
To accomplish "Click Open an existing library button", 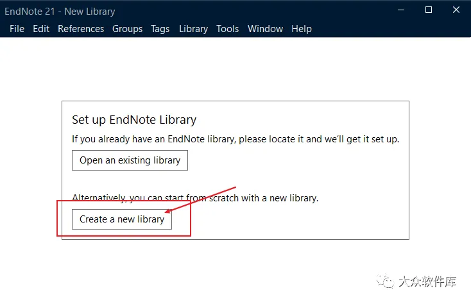I will [x=130, y=160].
